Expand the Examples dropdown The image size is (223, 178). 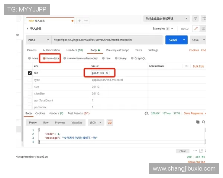click(x=172, y=29)
